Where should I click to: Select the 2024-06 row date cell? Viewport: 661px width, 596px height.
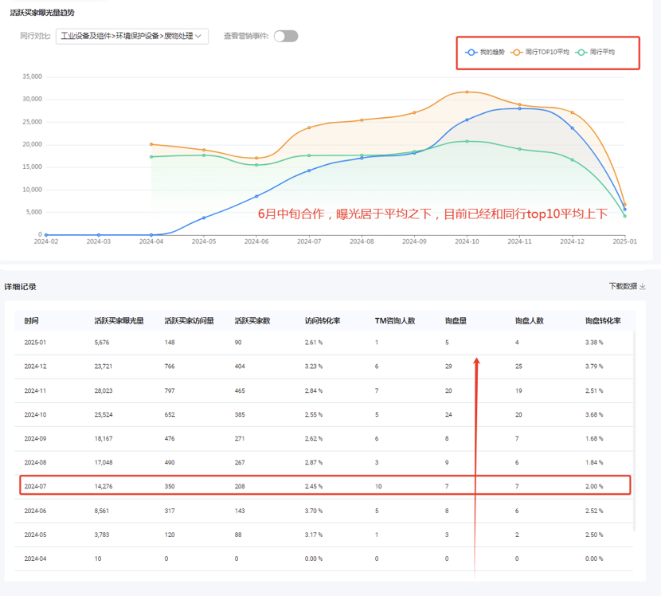tap(35, 511)
